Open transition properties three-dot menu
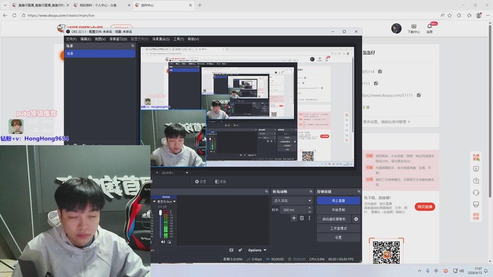Screen dimensions: 493x277 tap(309, 219)
